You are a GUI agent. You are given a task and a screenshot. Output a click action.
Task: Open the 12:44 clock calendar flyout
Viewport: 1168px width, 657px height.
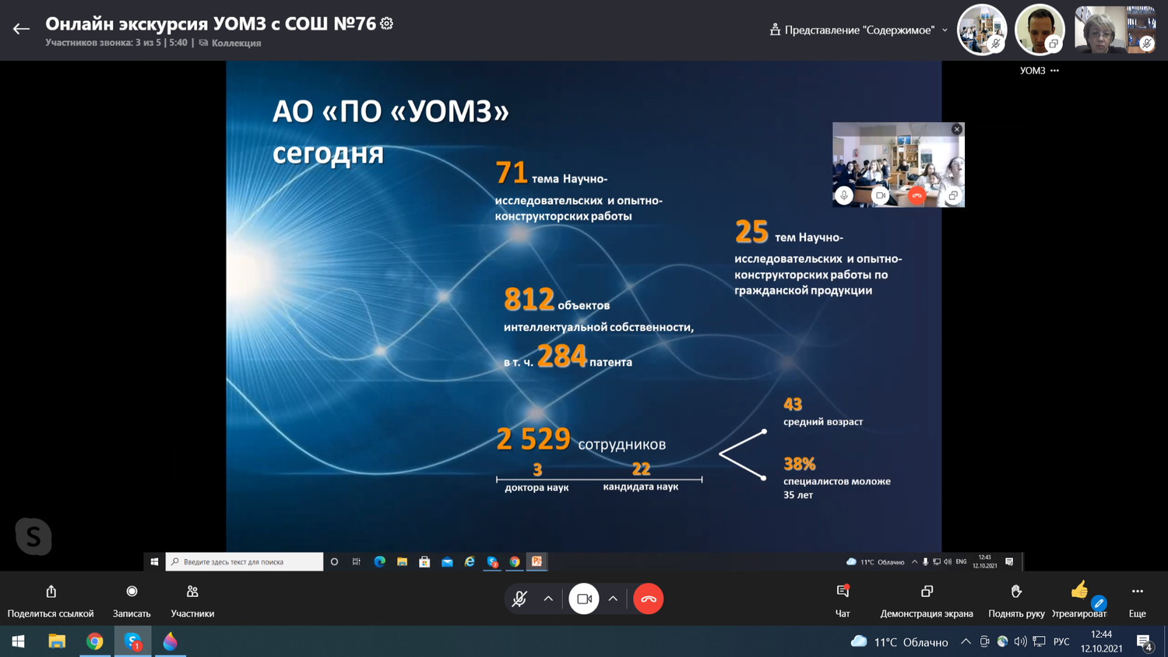click(1101, 641)
